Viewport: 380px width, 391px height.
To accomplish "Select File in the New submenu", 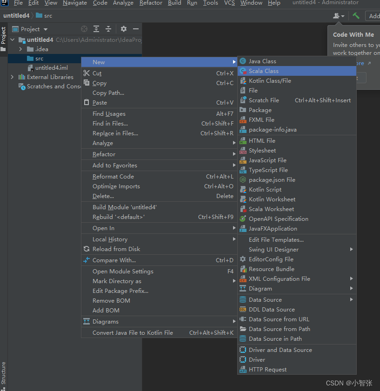I will click(x=297, y=91).
